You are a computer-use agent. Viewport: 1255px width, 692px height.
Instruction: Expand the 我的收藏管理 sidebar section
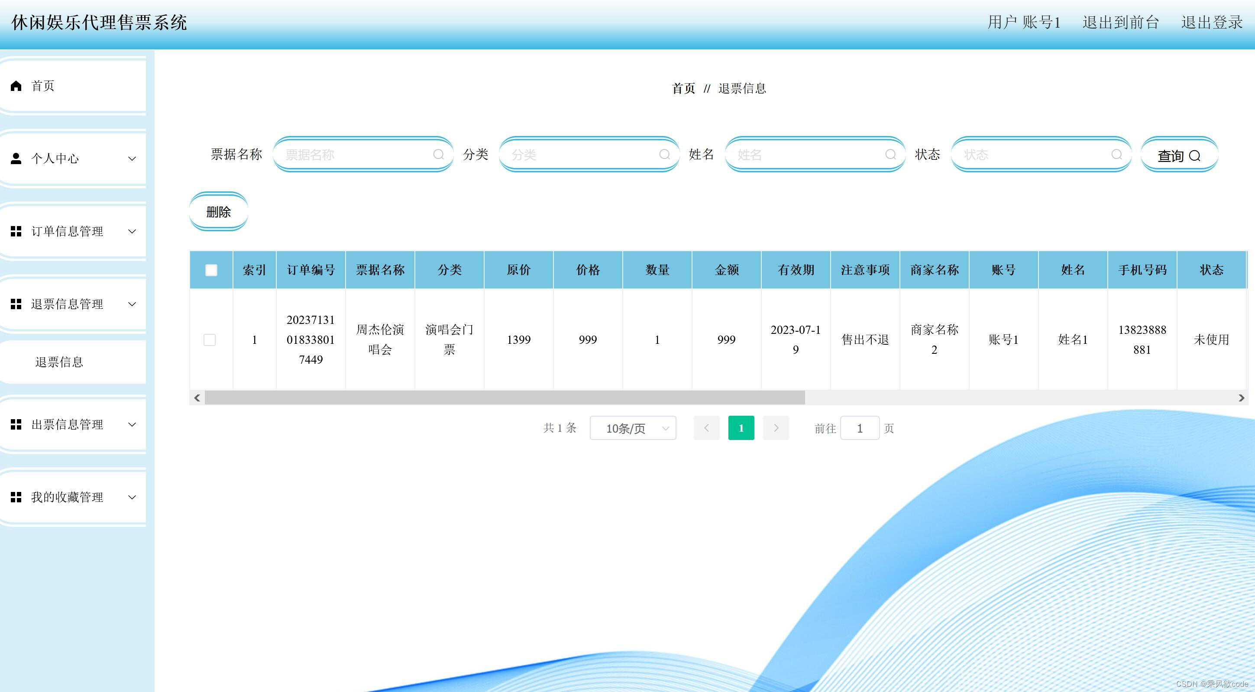(x=132, y=497)
